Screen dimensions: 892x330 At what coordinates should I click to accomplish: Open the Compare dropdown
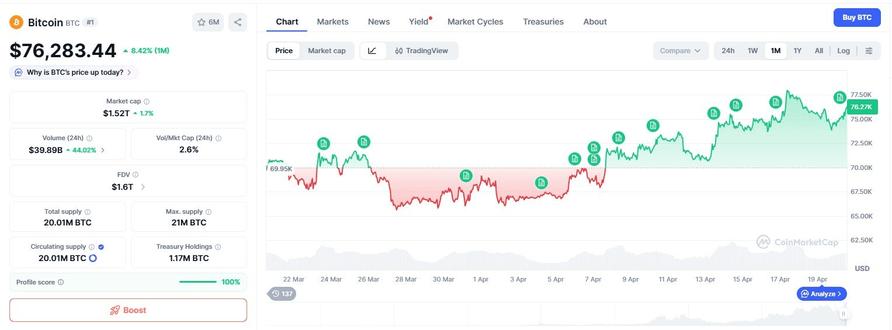681,51
